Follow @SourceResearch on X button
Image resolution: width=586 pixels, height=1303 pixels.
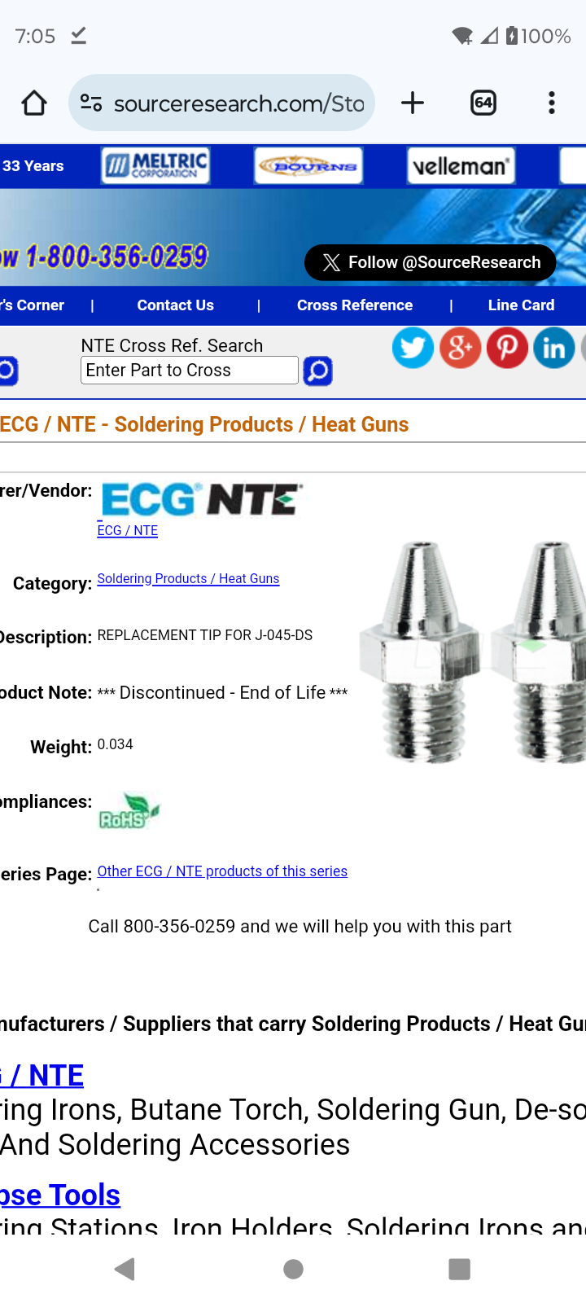(x=431, y=262)
